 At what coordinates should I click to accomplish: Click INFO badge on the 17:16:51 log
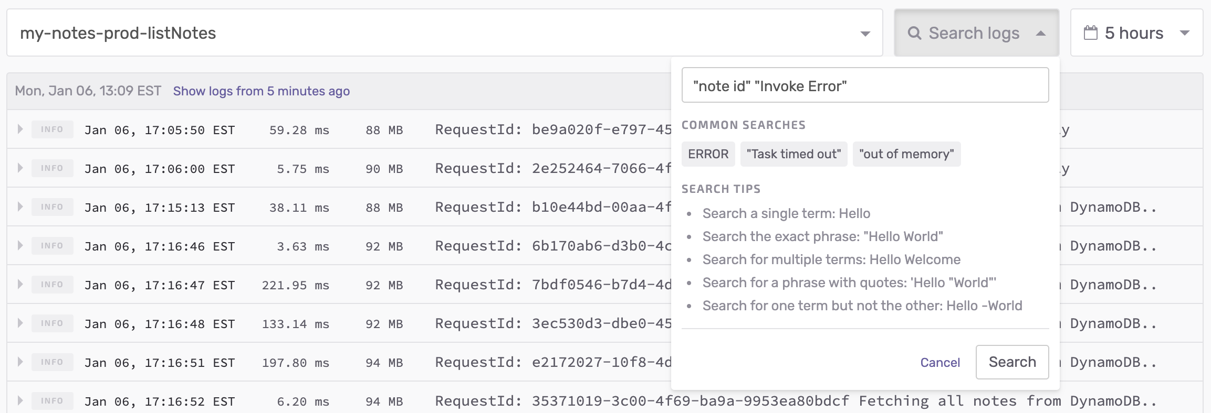[x=52, y=362]
